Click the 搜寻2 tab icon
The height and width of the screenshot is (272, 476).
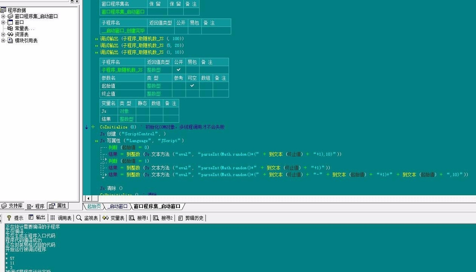(x=156, y=218)
